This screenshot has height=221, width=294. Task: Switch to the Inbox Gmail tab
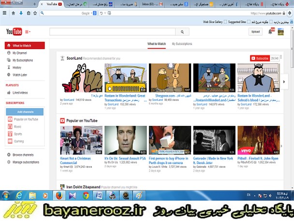point(152,4)
